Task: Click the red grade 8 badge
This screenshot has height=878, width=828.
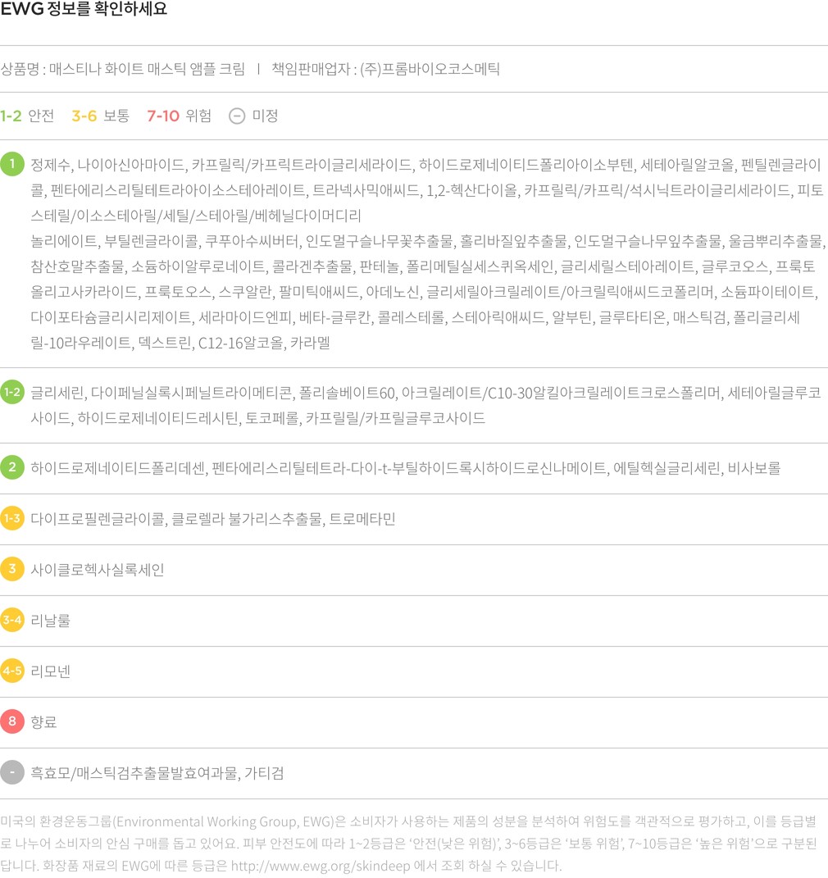Action: coord(12,721)
